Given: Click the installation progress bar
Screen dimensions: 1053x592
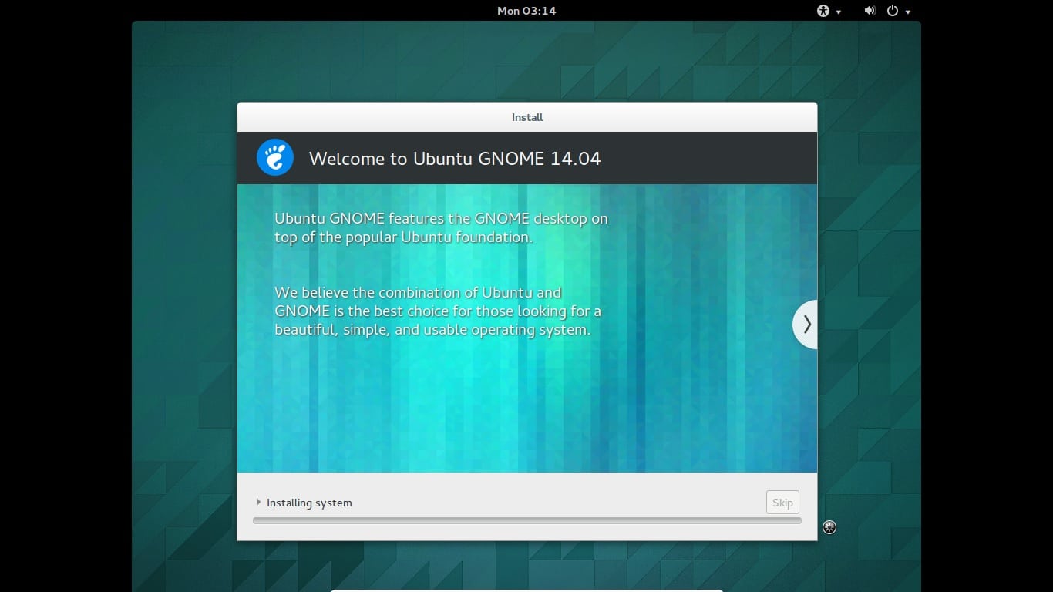Looking at the screenshot, I should coord(526,521).
